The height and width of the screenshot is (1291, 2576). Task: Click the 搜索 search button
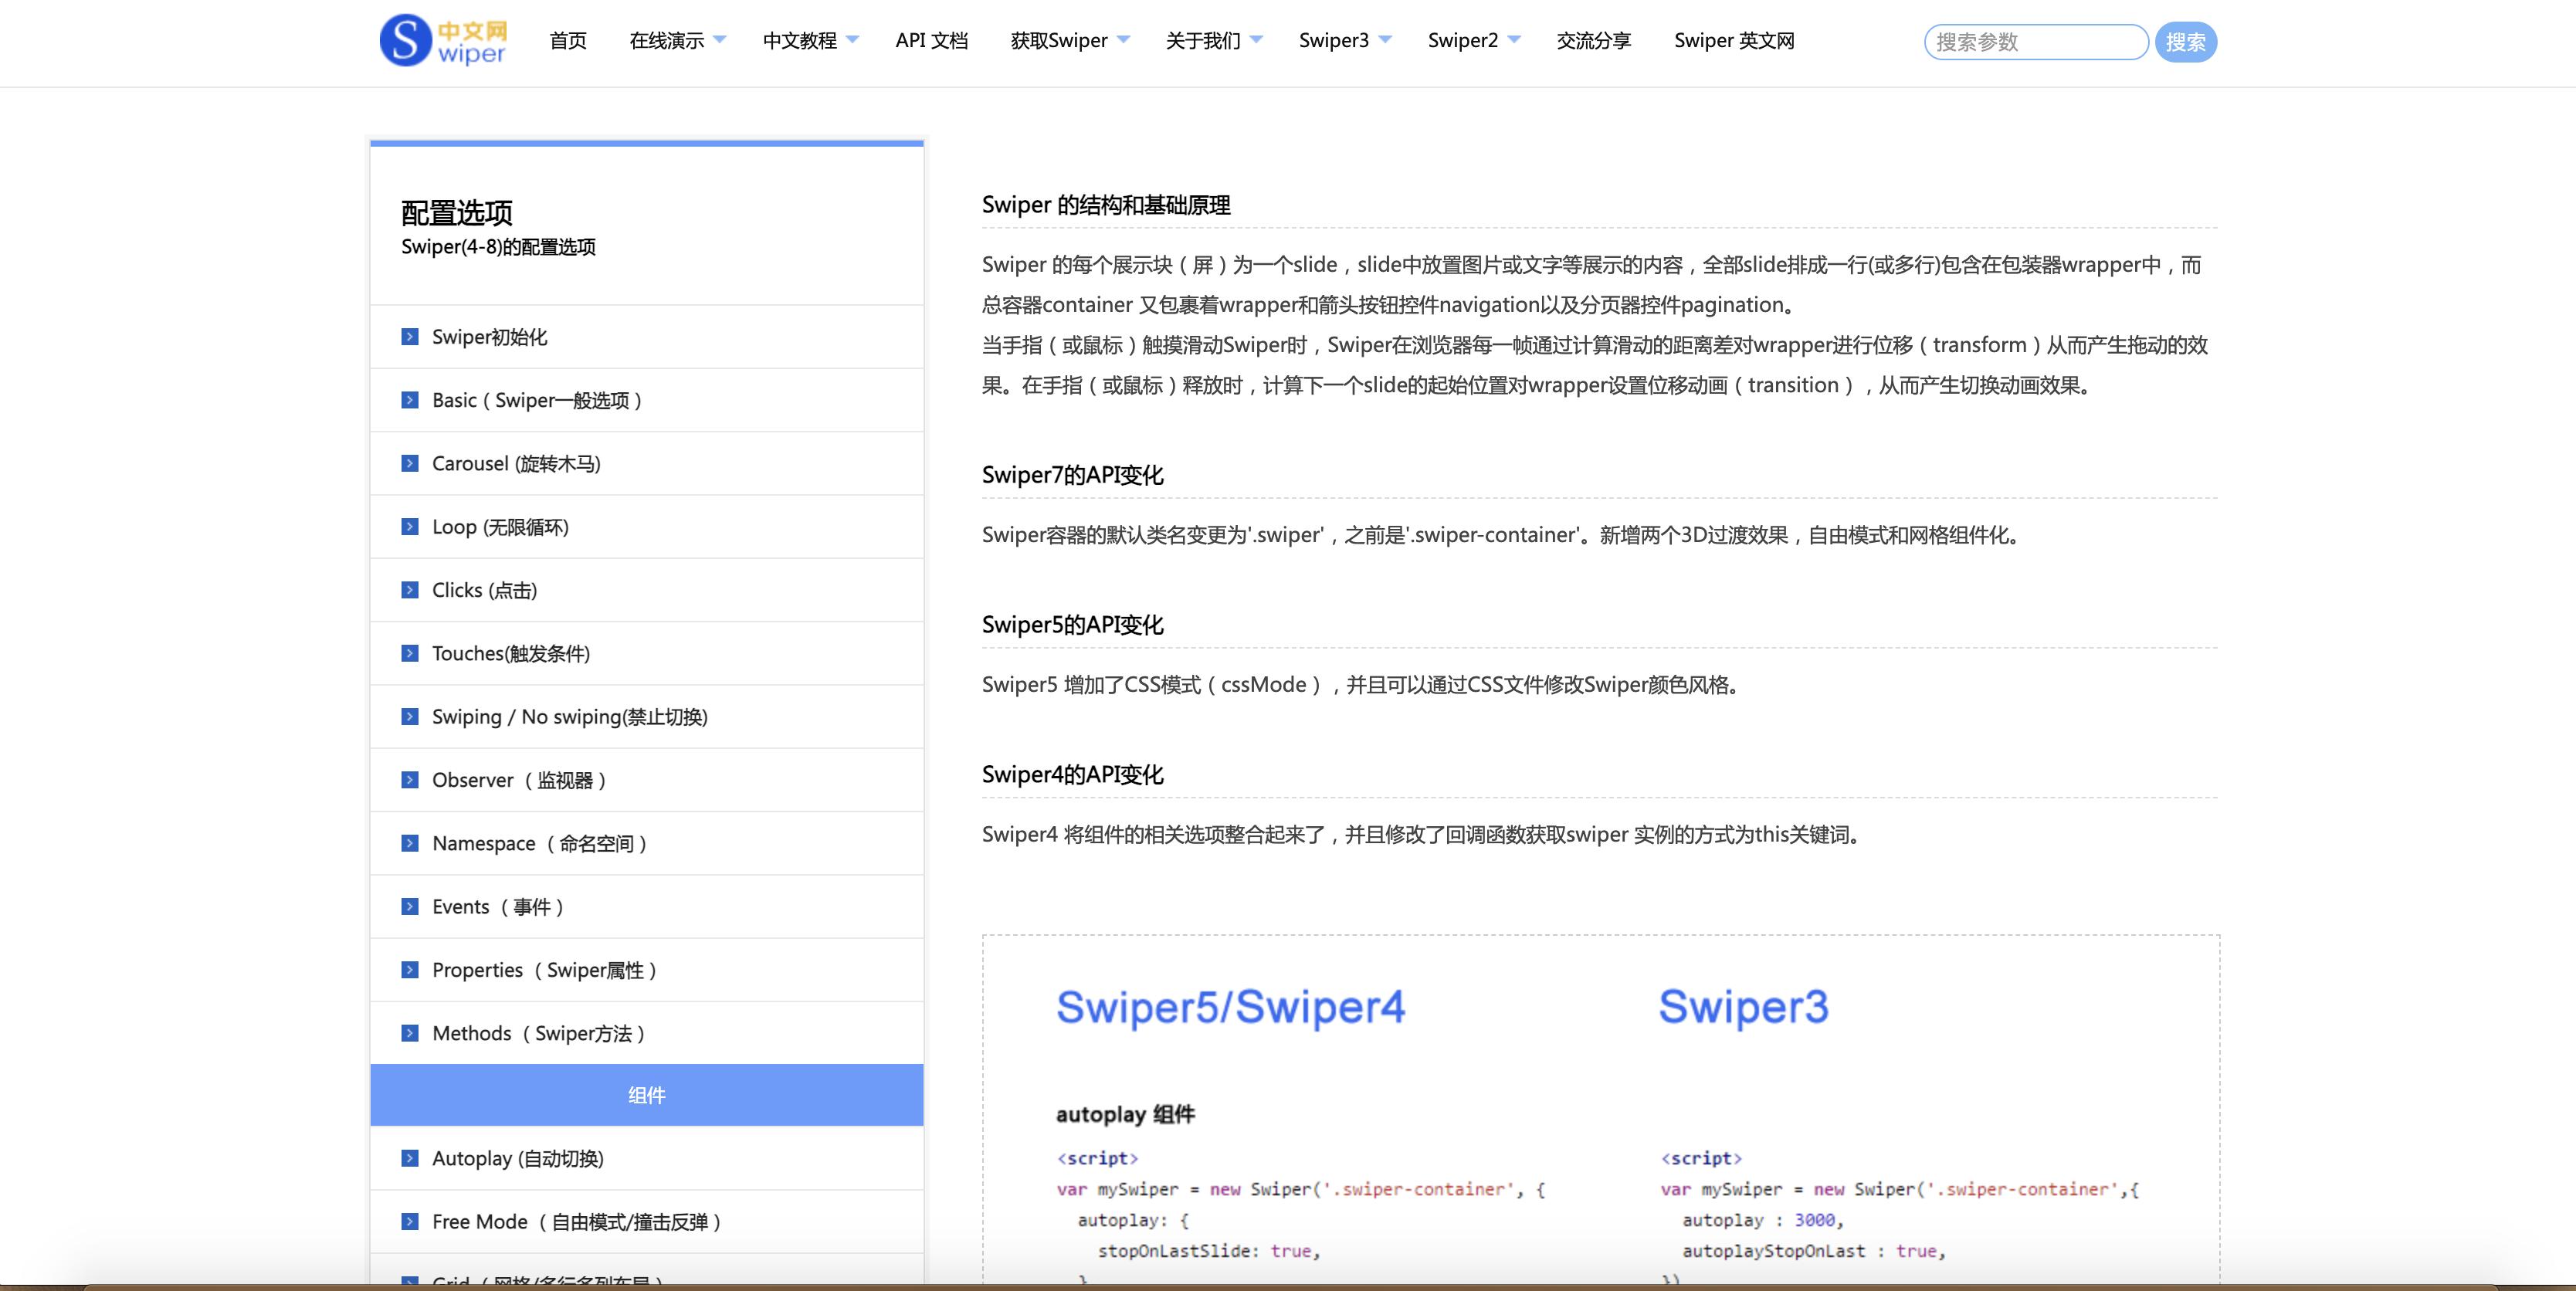click(2185, 41)
